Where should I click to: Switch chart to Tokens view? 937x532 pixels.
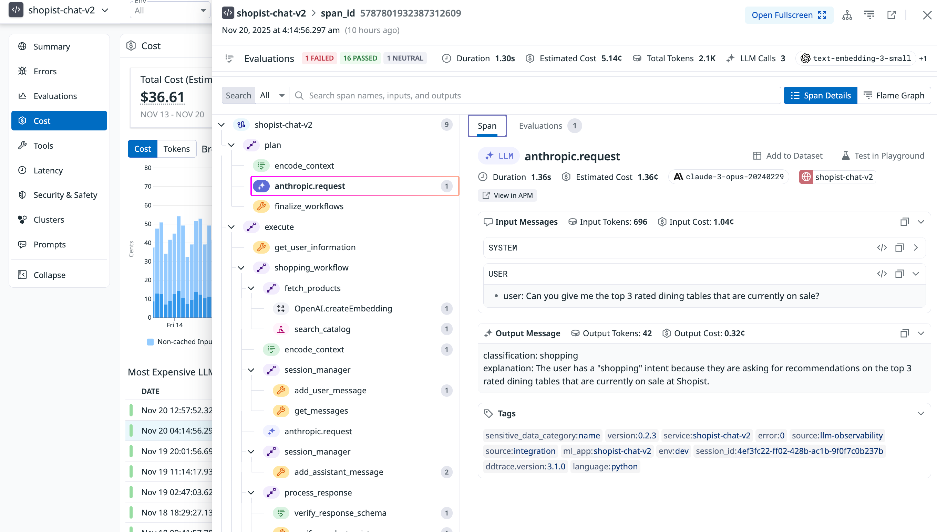click(176, 149)
